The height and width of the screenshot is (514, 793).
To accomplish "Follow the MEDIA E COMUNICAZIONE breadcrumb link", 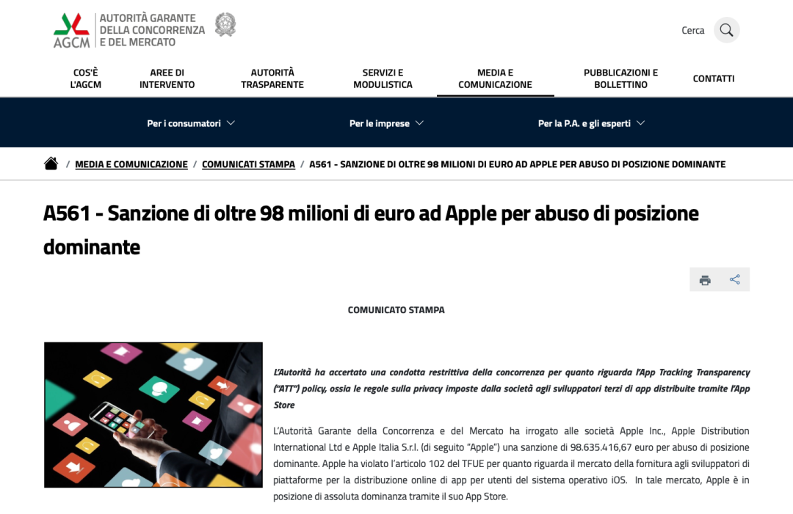I will coord(131,164).
